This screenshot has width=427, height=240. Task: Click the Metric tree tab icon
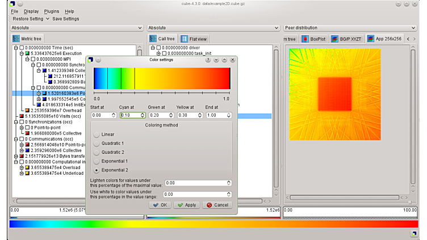point(16,39)
